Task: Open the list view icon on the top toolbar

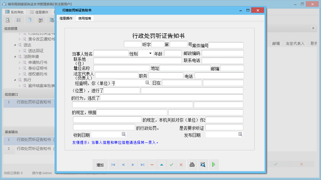Action: click(x=19, y=20)
